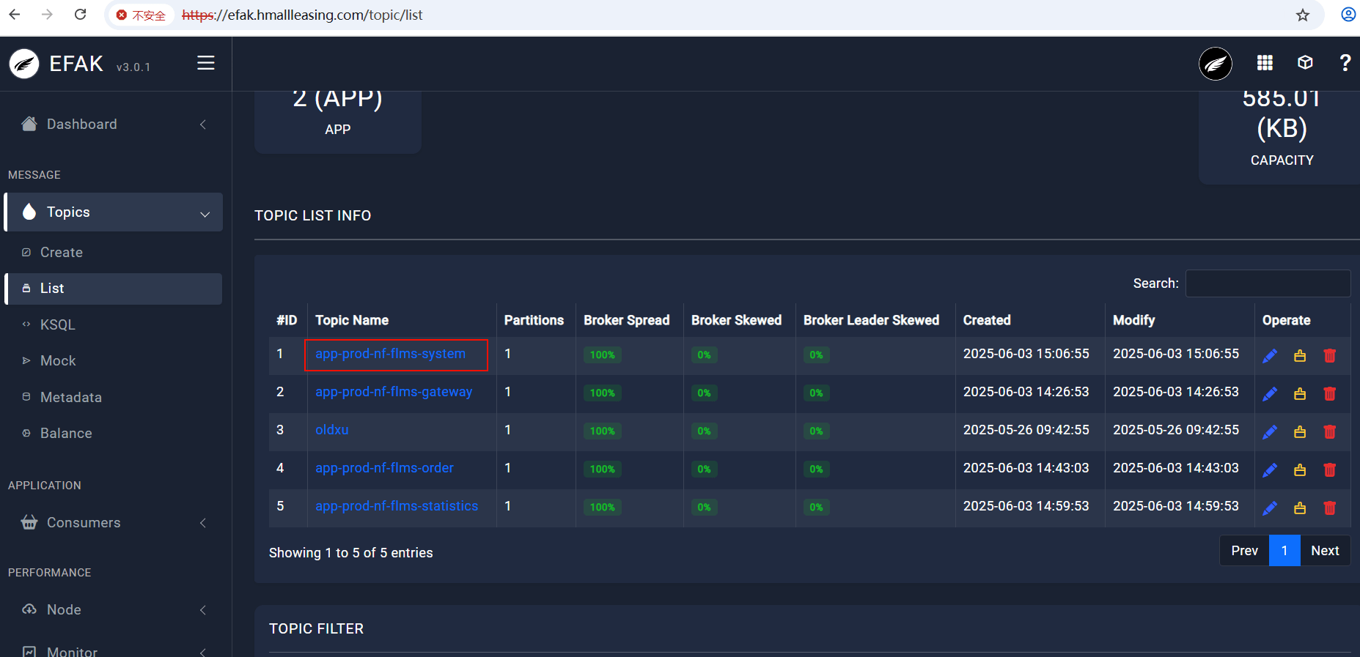
Task: Open the KSQL menu item
Action: click(x=58, y=325)
